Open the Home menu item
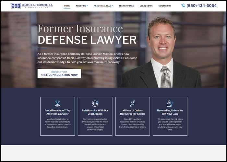 tap(67, 6)
